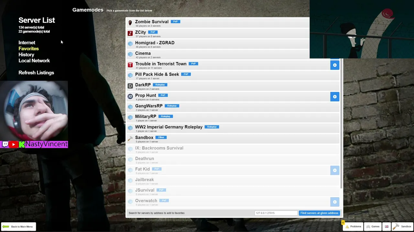Image resolution: width=414 pixels, height=232 pixels.
Task: Focus the server address input field
Action: pos(276,213)
